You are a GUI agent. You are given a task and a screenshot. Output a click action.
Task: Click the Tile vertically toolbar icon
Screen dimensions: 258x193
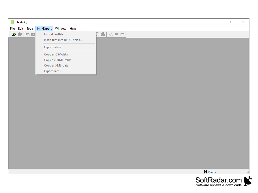pos(122,34)
